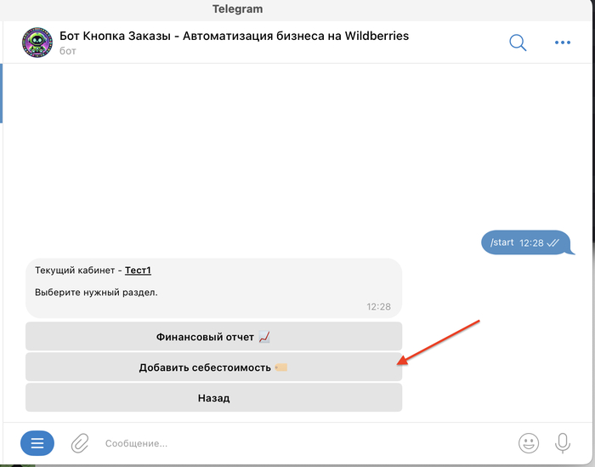Open the bot avatar profile picture
595x467 pixels.
tap(37, 43)
